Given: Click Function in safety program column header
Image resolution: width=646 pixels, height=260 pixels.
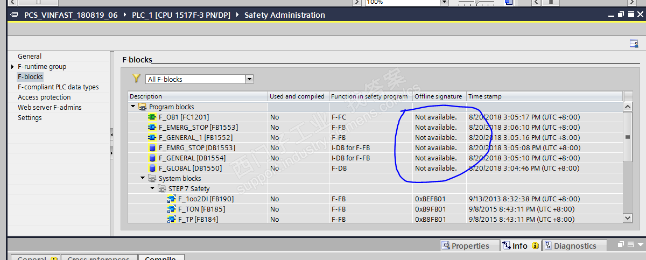Looking at the screenshot, I should [370, 96].
